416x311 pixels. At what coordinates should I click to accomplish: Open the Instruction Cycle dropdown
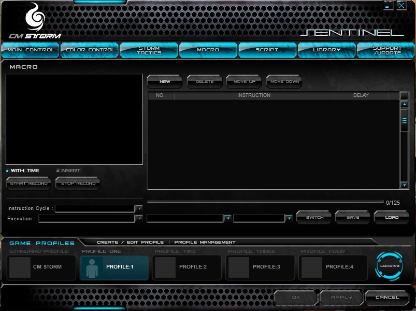[139, 208]
